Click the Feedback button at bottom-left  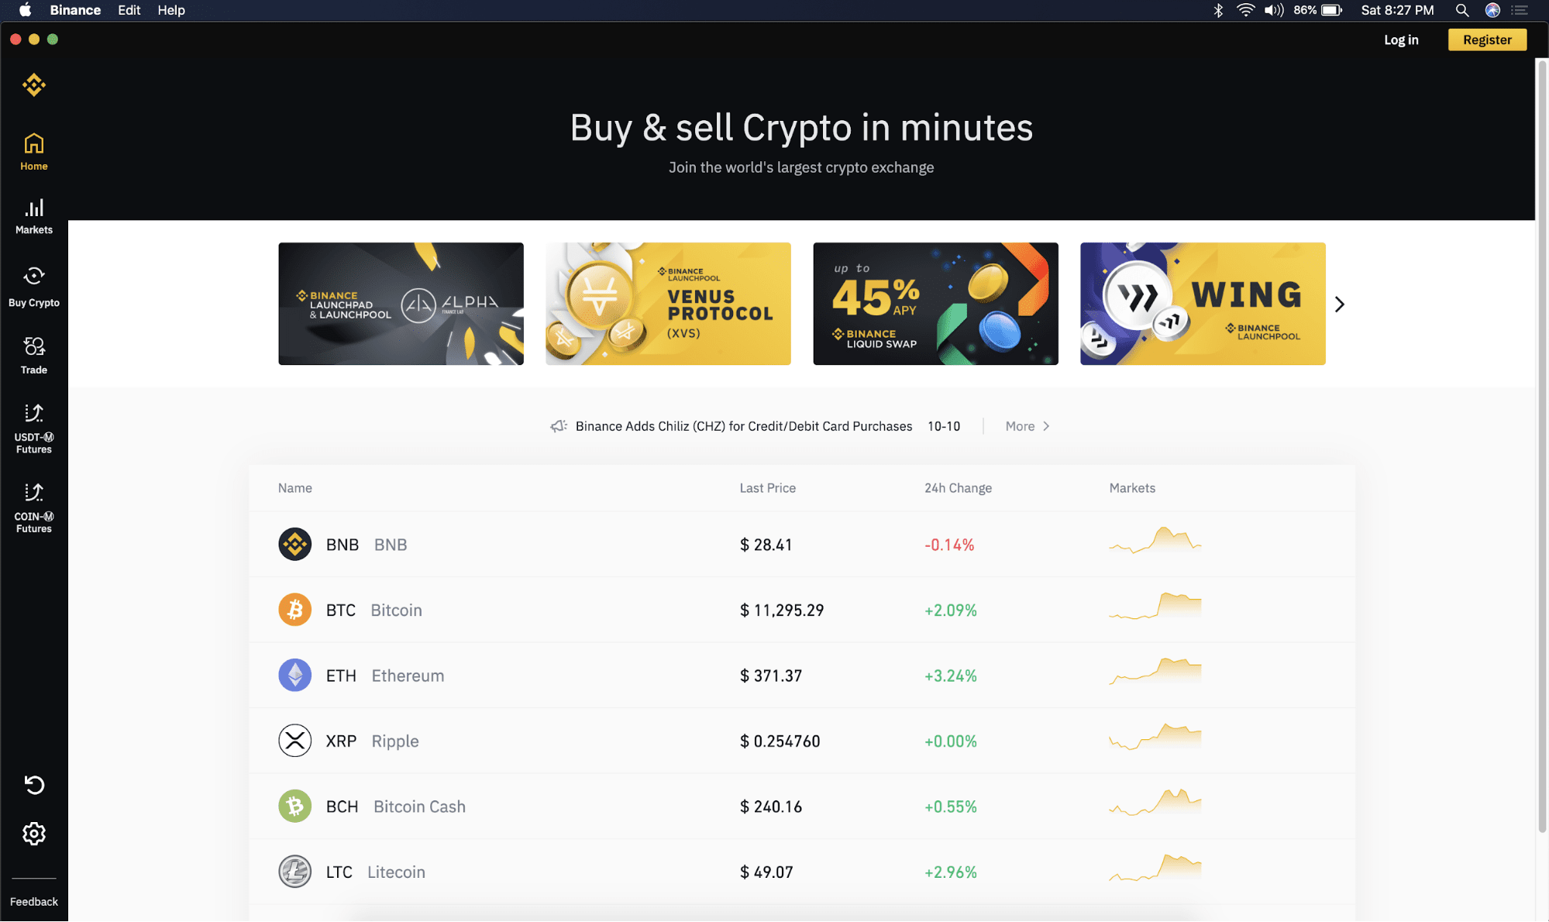(34, 900)
